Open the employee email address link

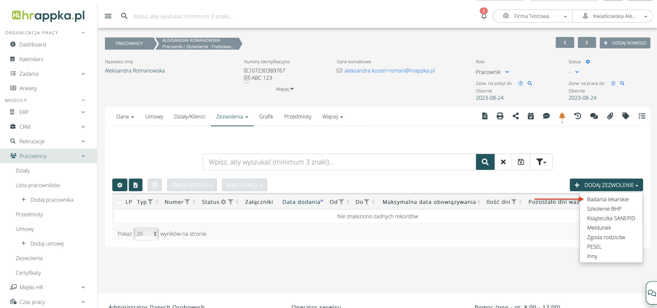tap(389, 71)
